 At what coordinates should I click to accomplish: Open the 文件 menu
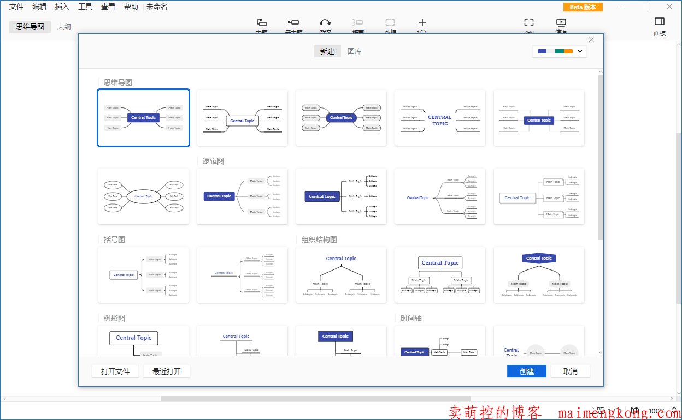pos(16,7)
